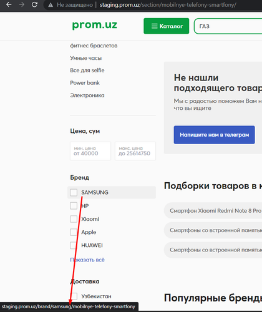The width and height of the screenshot is (262, 312).
Task: Click the Apple brand label text
Action: [89, 232]
